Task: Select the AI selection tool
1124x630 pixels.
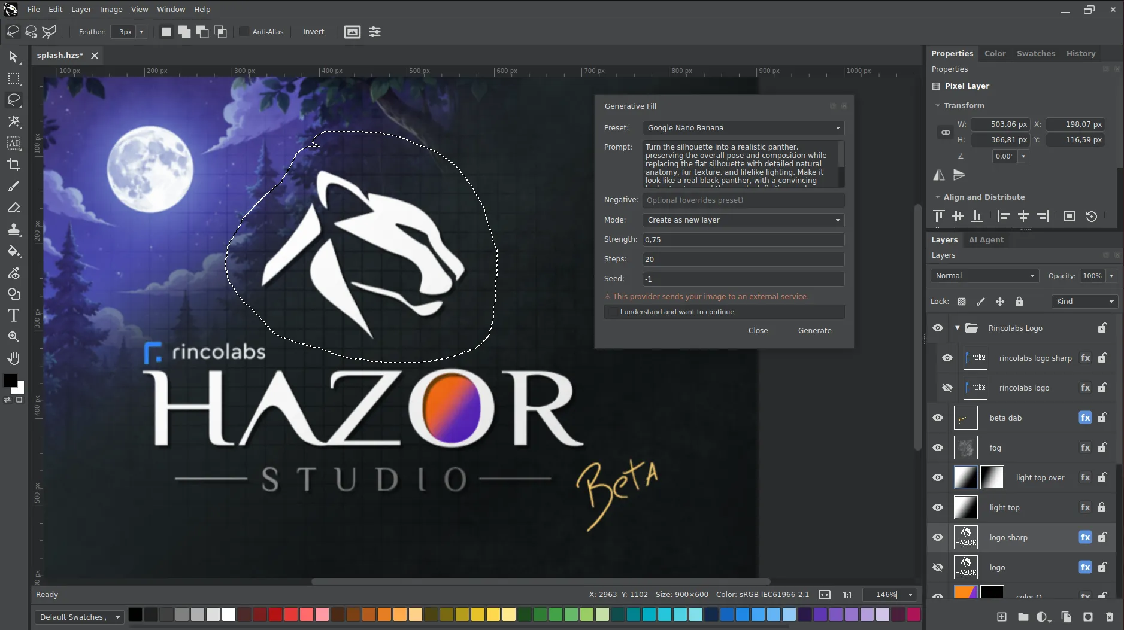Action: click(x=14, y=143)
